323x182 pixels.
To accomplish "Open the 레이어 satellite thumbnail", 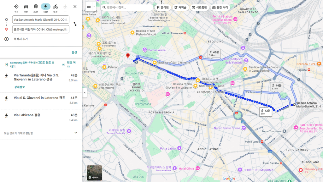I will [x=94, y=173].
